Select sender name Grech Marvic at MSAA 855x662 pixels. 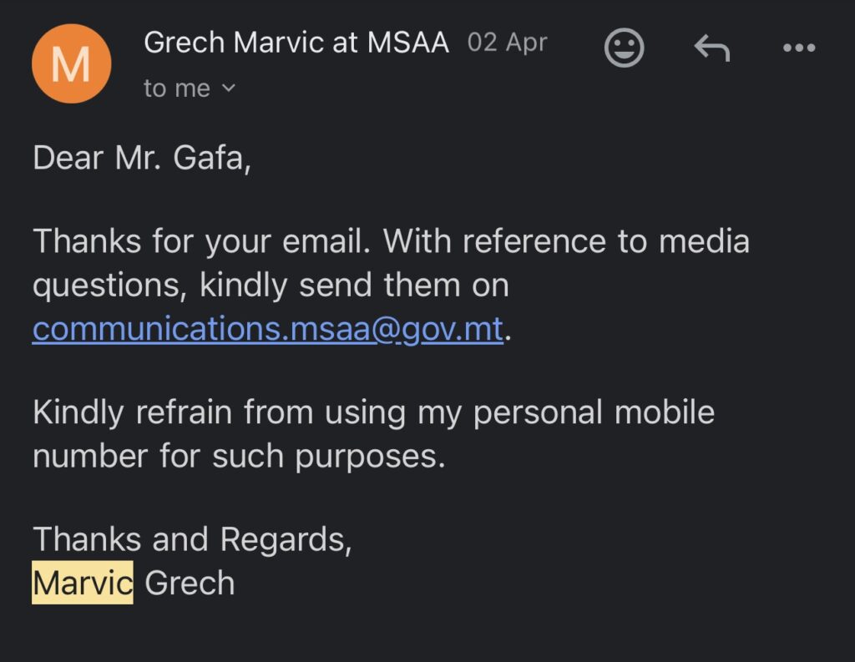coord(296,42)
